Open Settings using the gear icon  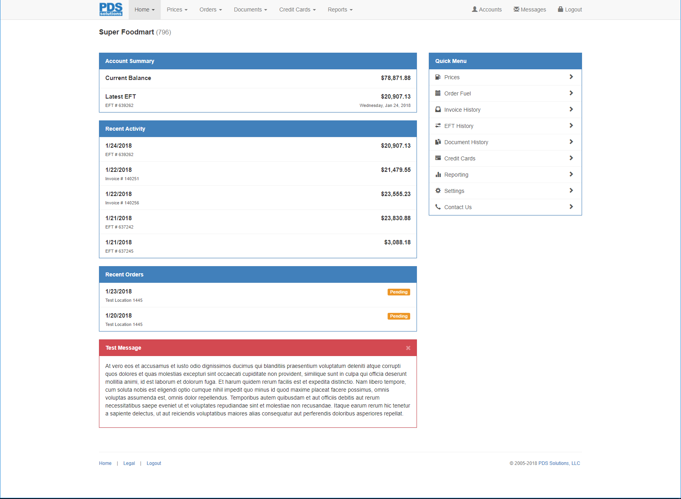[x=438, y=190]
